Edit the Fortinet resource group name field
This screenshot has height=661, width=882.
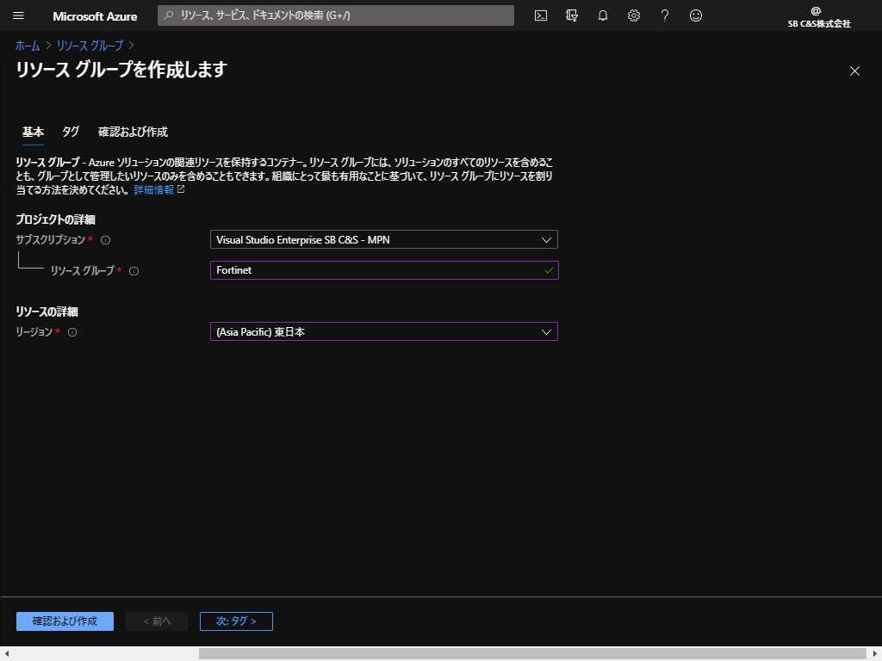(x=384, y=270)
